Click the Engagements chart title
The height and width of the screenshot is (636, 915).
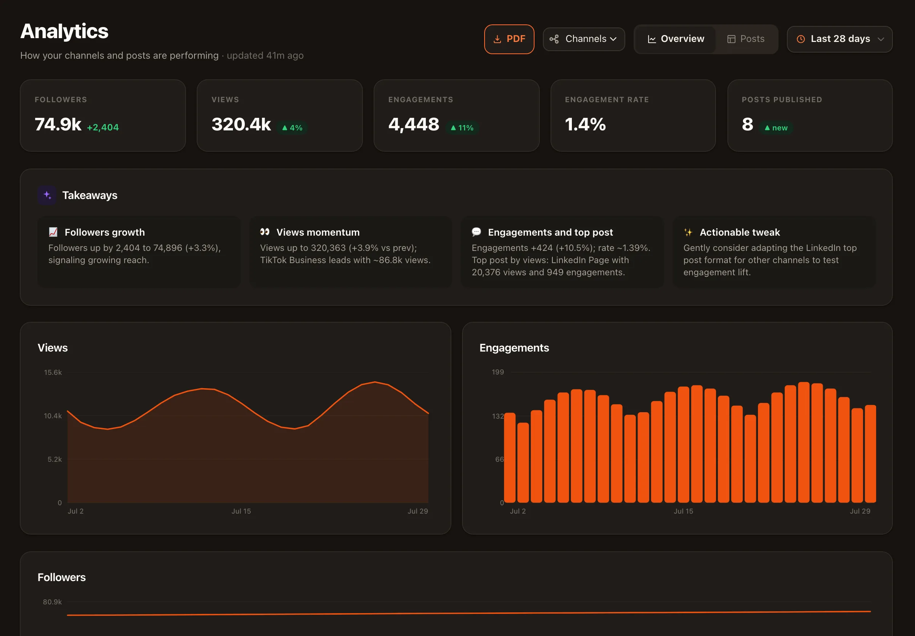(x=514, y=347)
